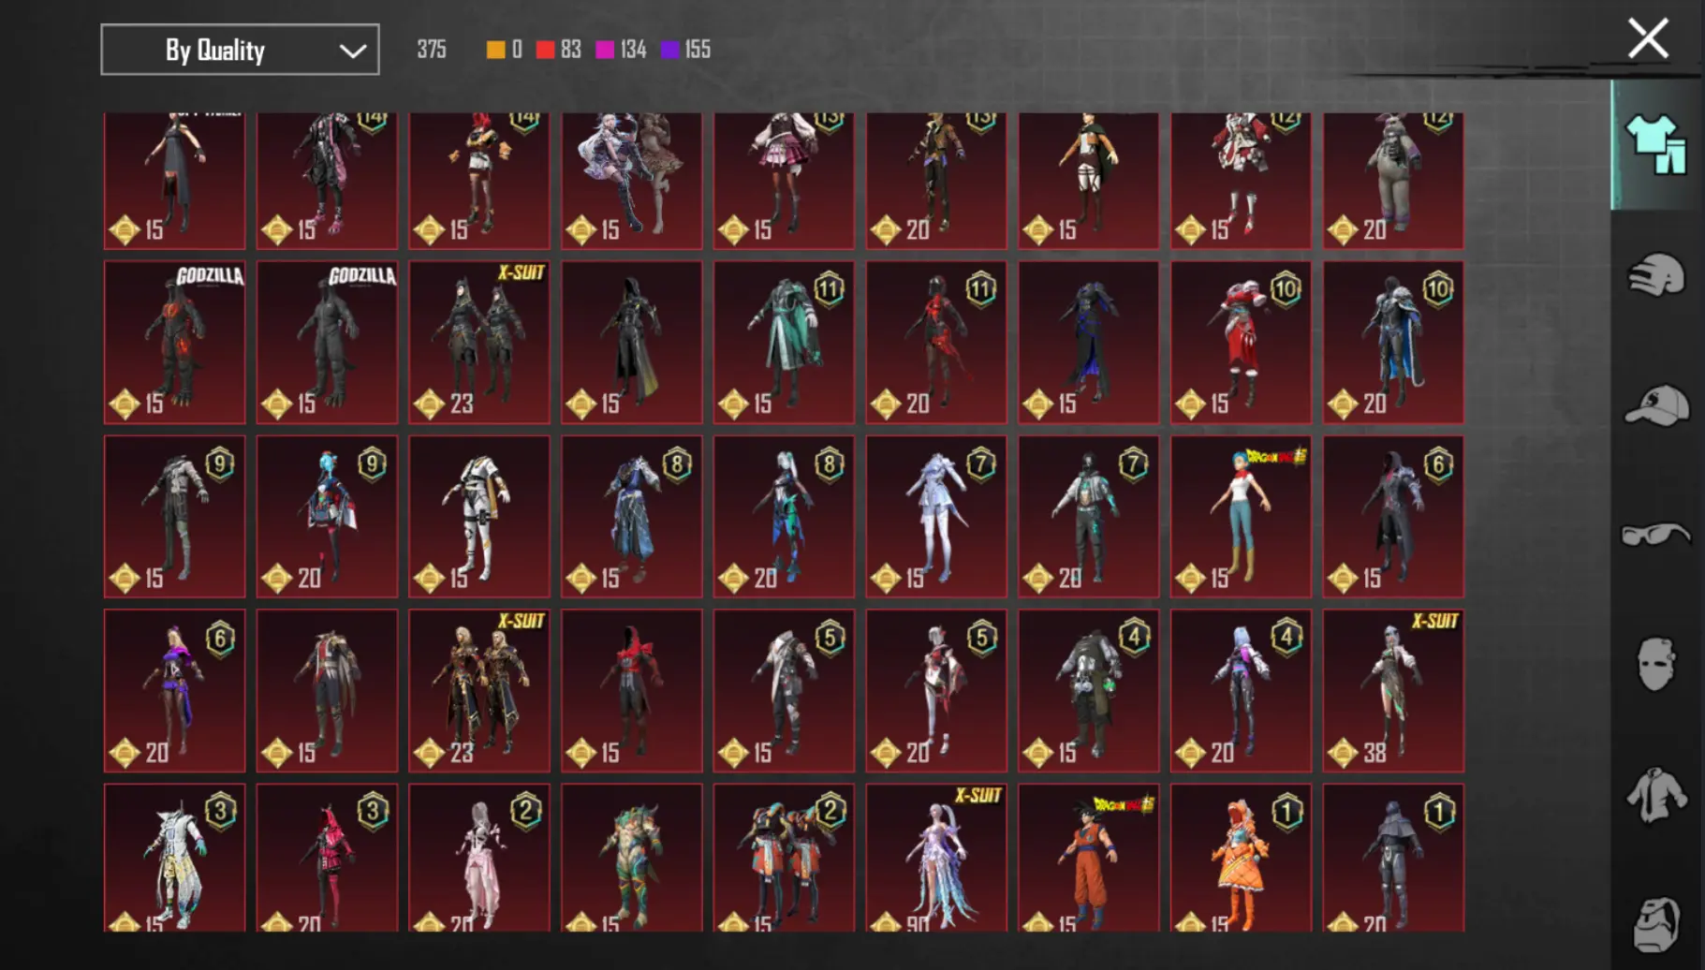1705x970 pixels.
Task: Click the orange quality swatch
Action: (x=495, y=50)
